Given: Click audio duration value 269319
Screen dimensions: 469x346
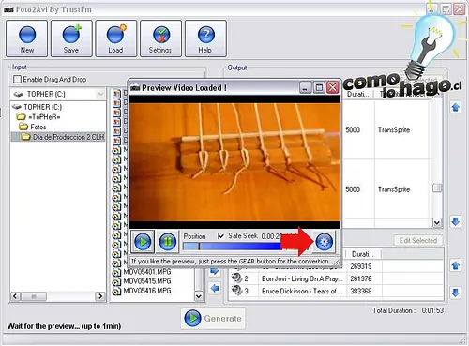Looking at the screenshot, I should tap(361, 266).
